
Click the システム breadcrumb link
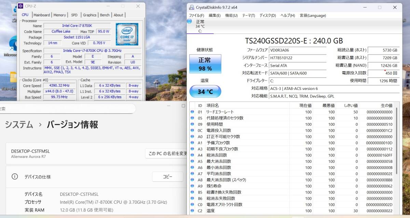[19, 125]
